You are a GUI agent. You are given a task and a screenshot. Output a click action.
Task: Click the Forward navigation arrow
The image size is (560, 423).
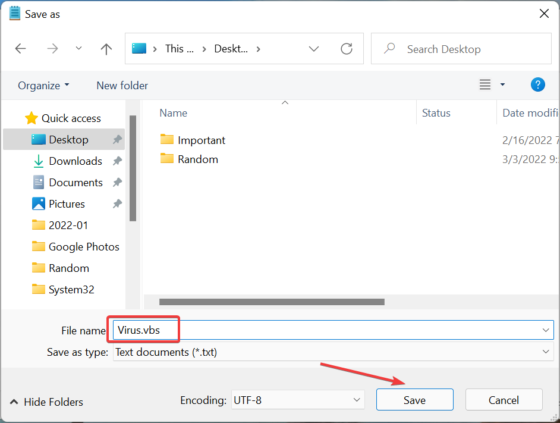(52, 49)
